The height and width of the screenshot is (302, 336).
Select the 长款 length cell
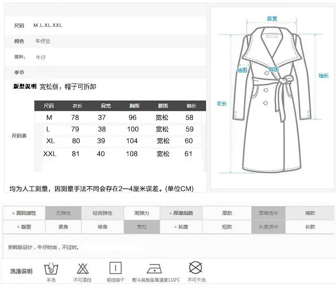(x=310, y=227)
